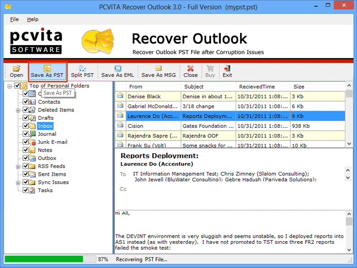Toggle the Sync Issues checkbox
The width and height of the screenshot is (357, 268).
click(26, 182)
